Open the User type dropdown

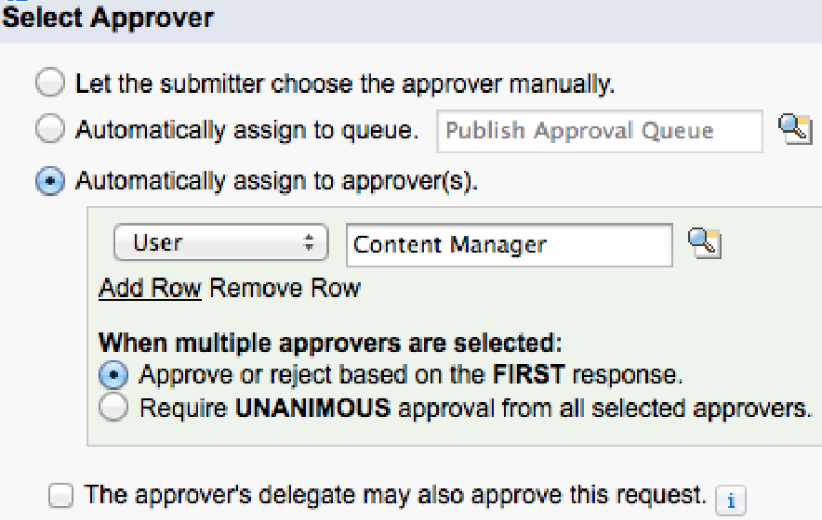click(220, 244)
